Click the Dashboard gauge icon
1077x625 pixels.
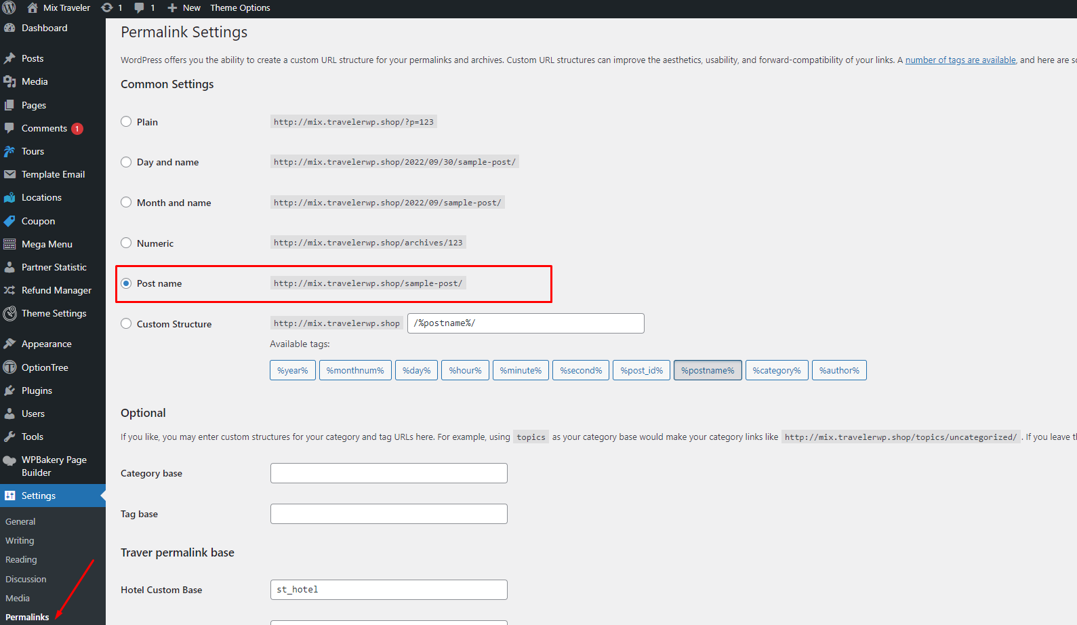click(x=9, y=28)
